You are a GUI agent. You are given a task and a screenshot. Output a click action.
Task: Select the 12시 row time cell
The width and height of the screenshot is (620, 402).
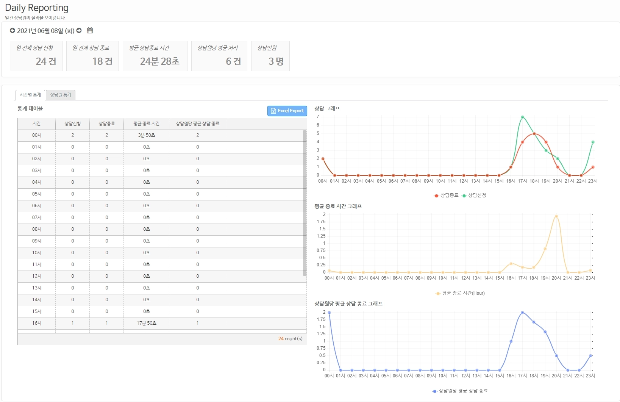point(37,277)
